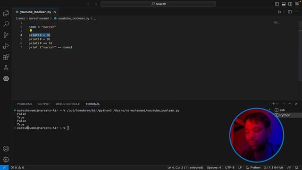Image resolution: width=302 pixels, height=170 pixels.
Task: Open Customize Layout icon
Action: (x=297, y=4)
